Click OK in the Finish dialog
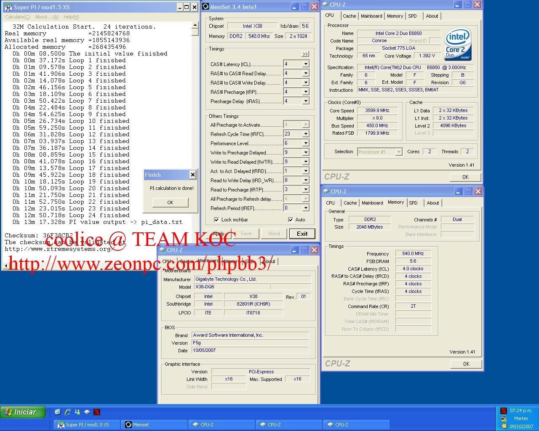The image size is (539, 431). 170,202
